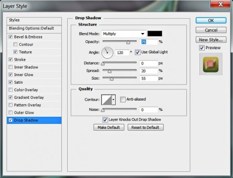The image size is (233, 178).
Task: Select the Bevel & Emboss label
Action: click(28, 37)
